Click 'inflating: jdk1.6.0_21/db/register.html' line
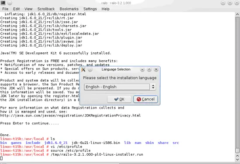Screen dimensions: 240x164 (45, 14)
